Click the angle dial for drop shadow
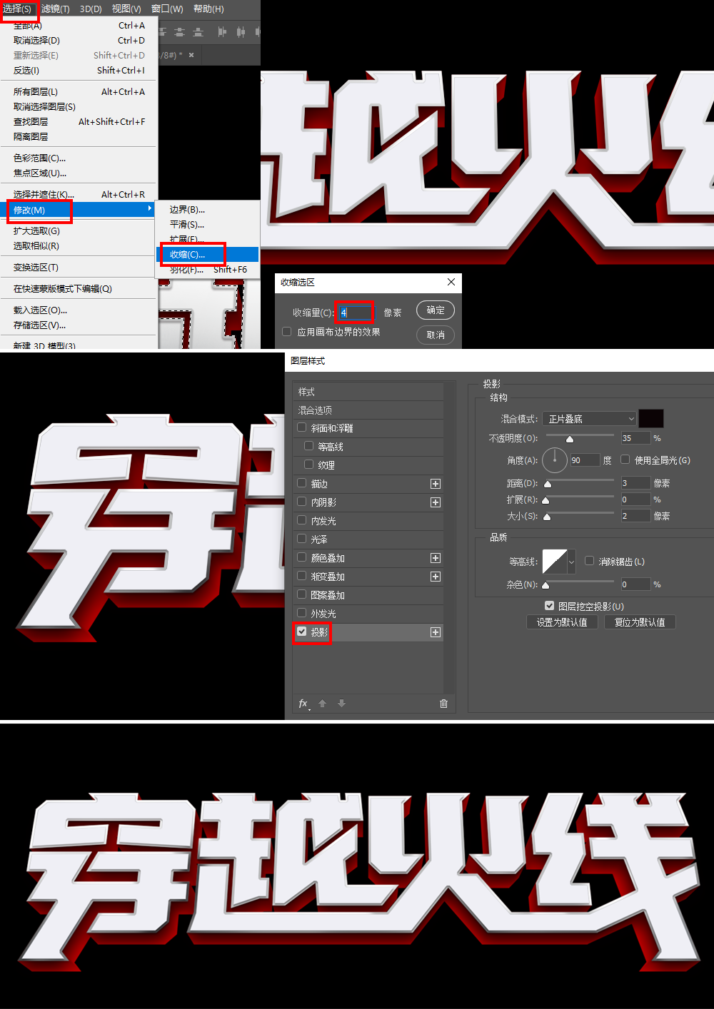Viewport: 714px width, 1009px height. tap(555, 460)
